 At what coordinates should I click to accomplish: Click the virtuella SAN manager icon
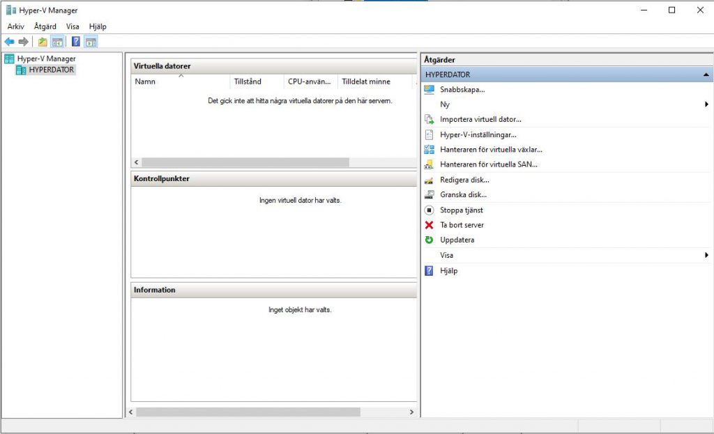click(x=429, y=164)
